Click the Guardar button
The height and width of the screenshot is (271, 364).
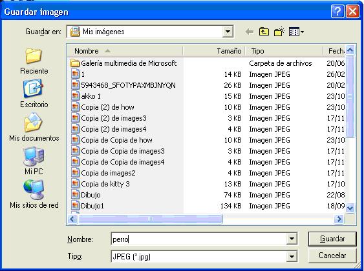(x=332, y=239)
